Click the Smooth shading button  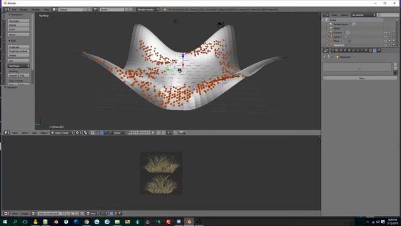click(x=13, y=75)
